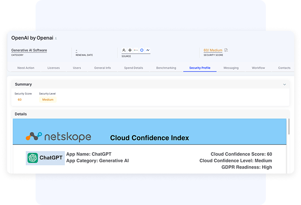
Task: Go to the Workflow tab
Action: coord(259,68)
